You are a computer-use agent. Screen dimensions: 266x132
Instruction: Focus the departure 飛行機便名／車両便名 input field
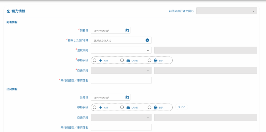click(121, 127)
